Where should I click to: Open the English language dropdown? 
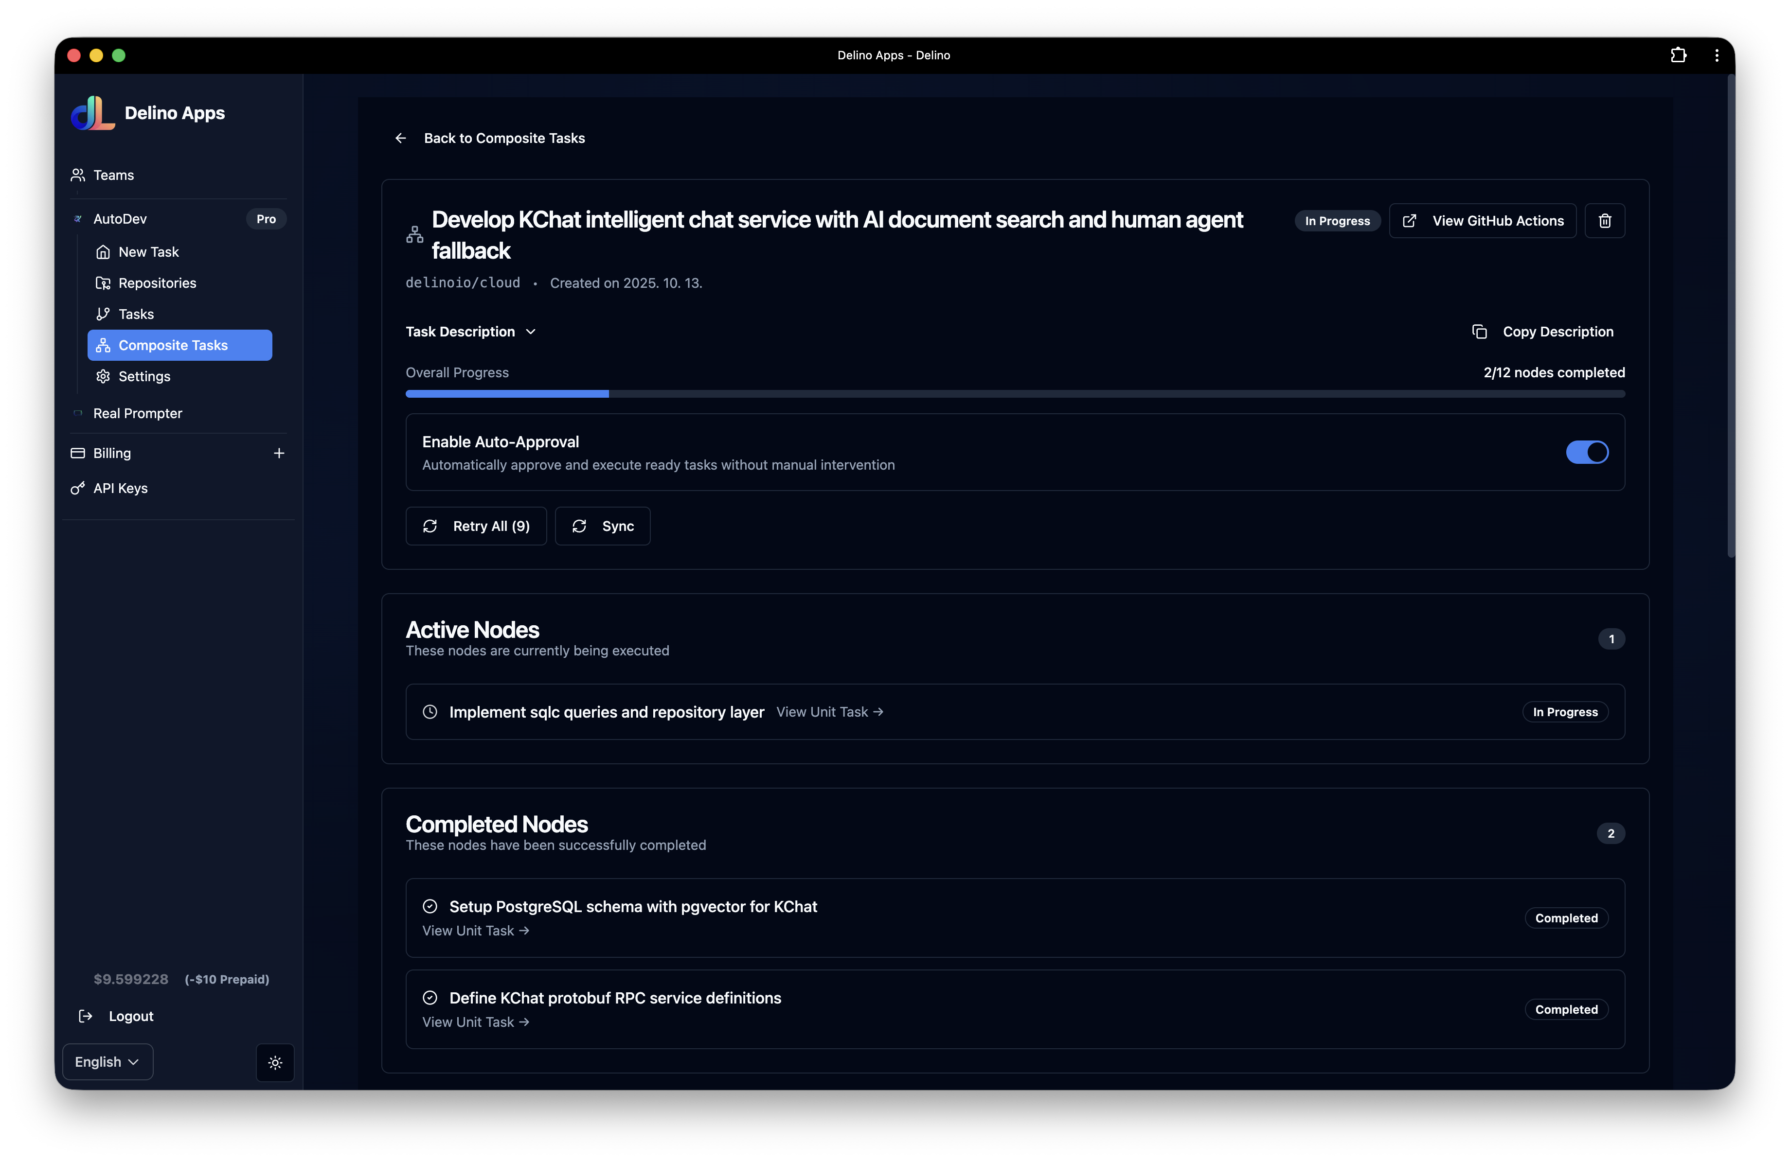pos(107,1061)
